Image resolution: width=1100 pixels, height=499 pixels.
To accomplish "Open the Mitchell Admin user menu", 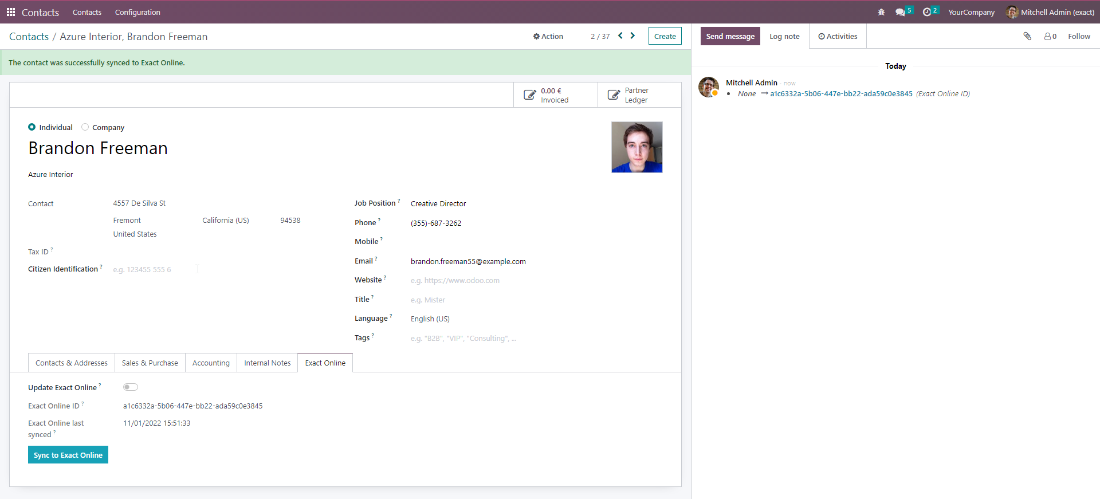I will pos(1050,12).
